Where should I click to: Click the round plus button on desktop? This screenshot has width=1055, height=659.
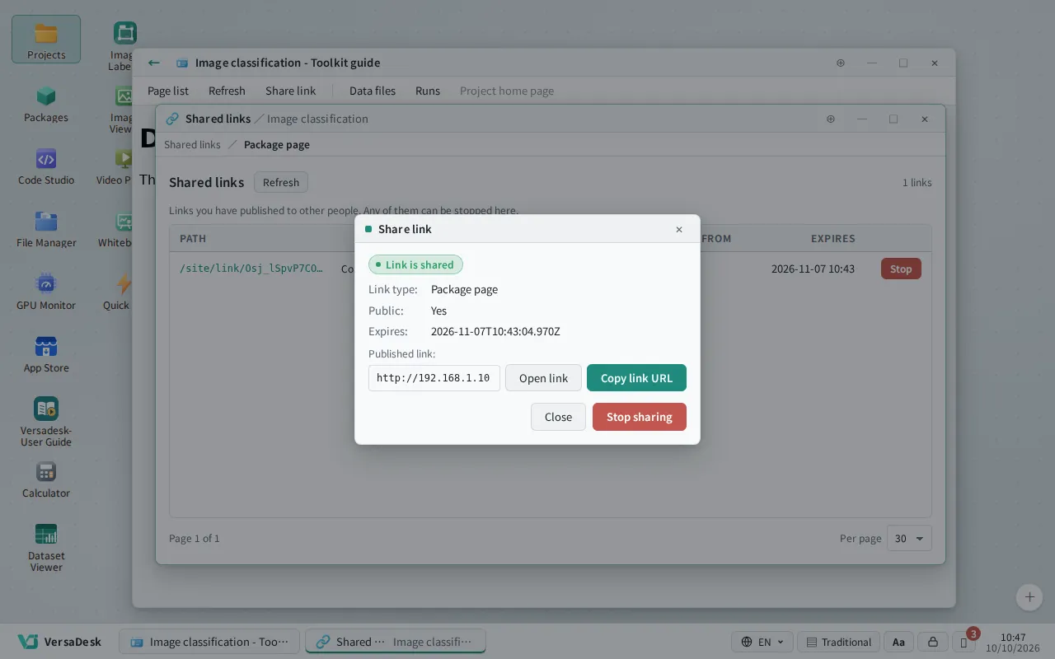click(x=1029, y=597)
